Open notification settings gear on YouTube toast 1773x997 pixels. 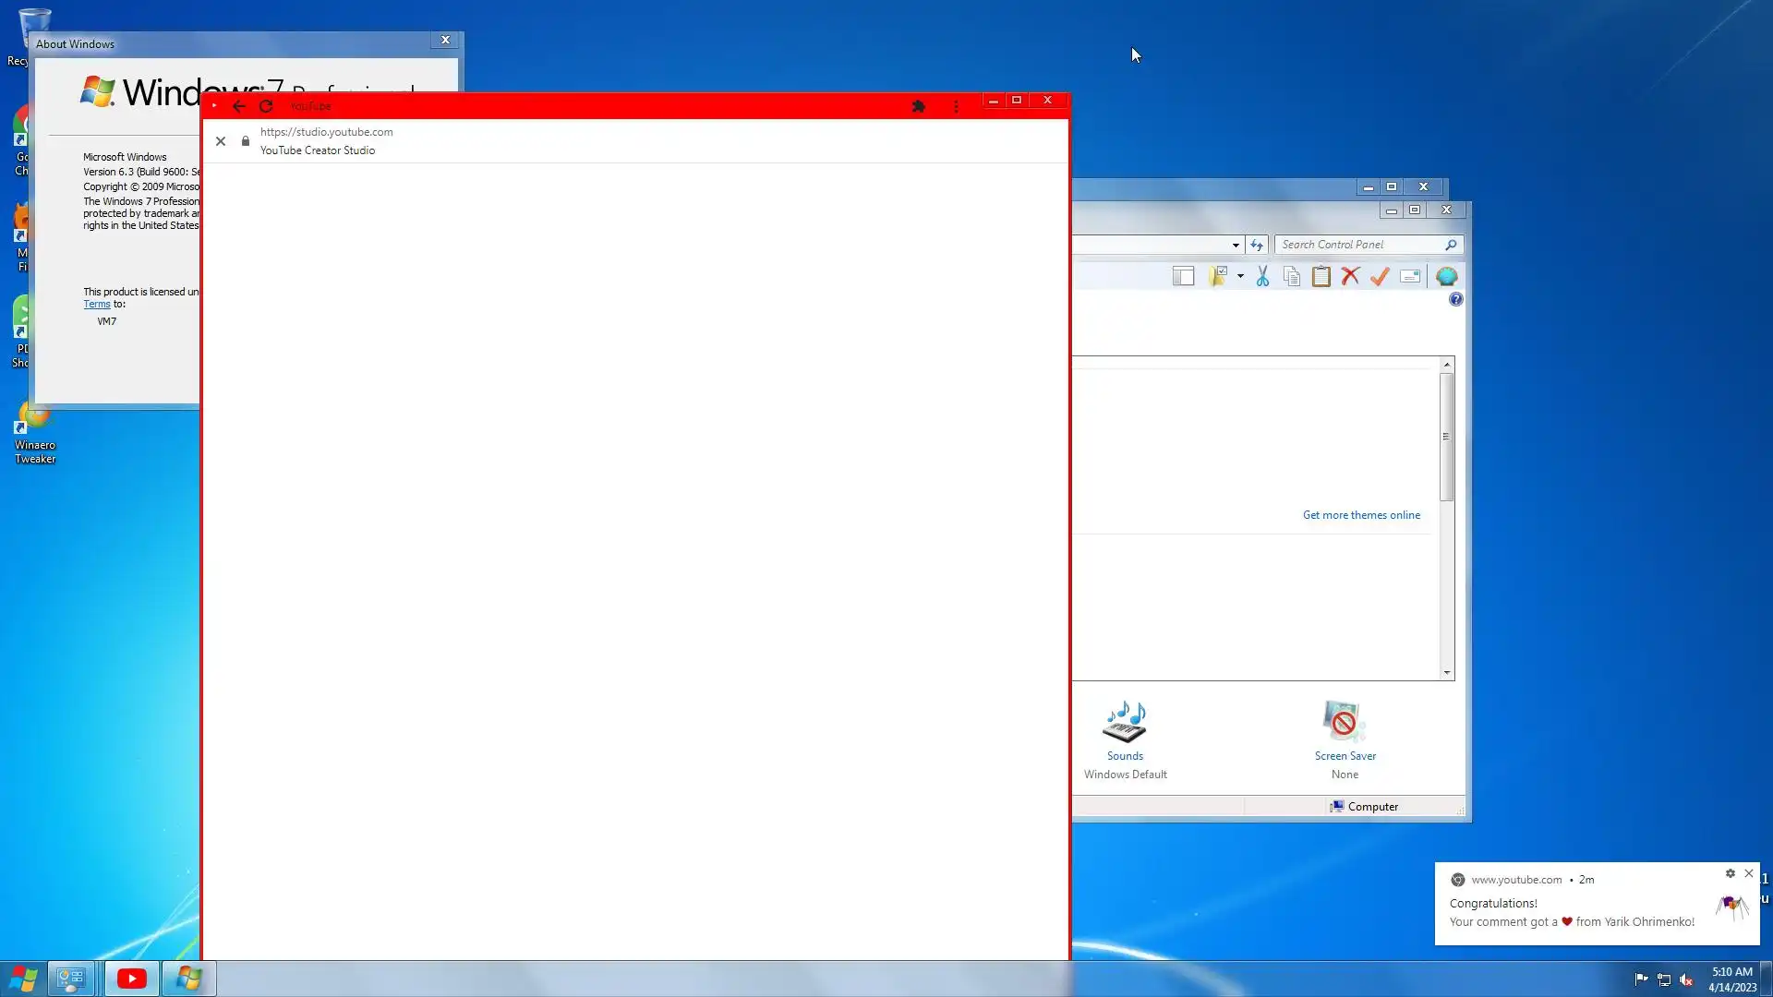tap(1730, 873)
